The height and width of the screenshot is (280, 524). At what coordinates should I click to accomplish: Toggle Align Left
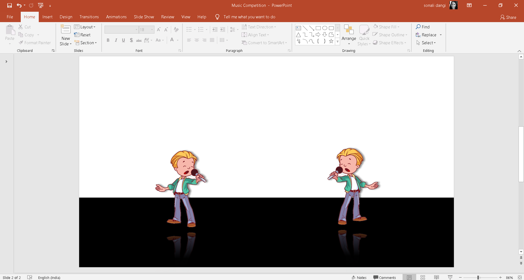[x=189, y=40]
